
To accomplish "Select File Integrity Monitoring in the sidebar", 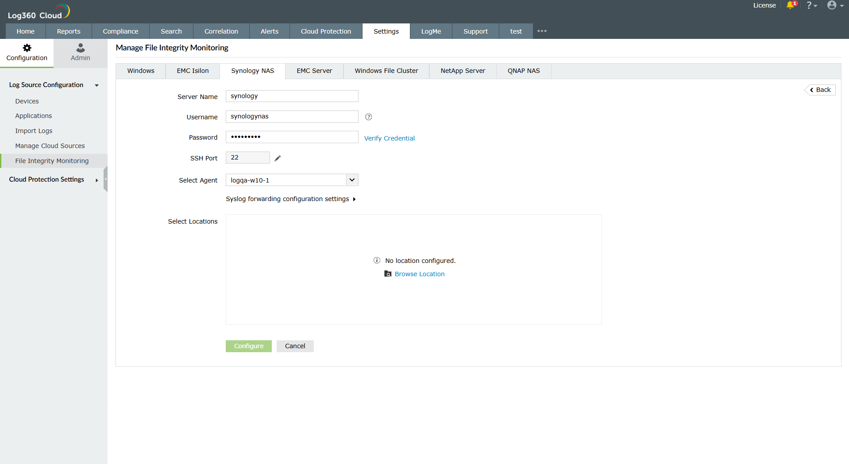I will point(54,161).
